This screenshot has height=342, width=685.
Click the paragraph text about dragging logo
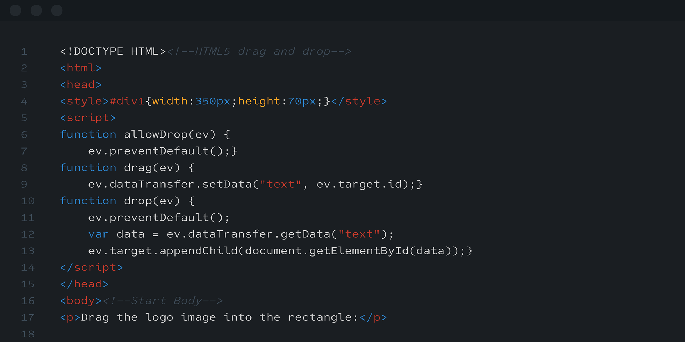point(220,317)
